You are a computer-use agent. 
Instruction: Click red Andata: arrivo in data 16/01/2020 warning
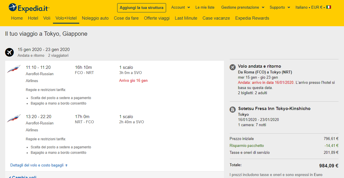point(266,83)
